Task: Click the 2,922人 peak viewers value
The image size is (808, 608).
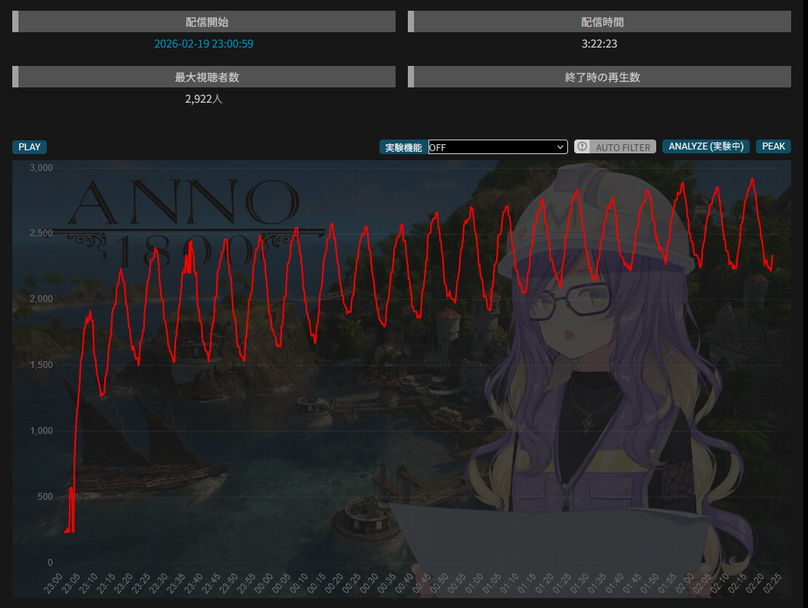Action: [204, 99]
